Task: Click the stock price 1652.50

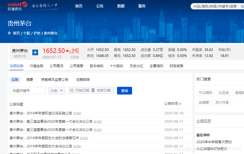Action: click(x=54, y=51)
